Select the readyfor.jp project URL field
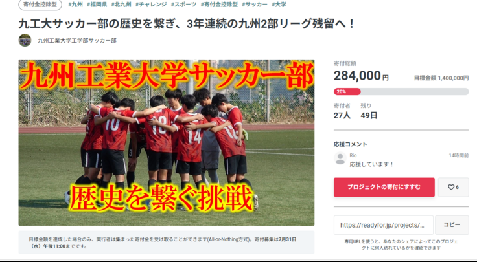Screen dimensions: 477x262 (x=383, y=225)
